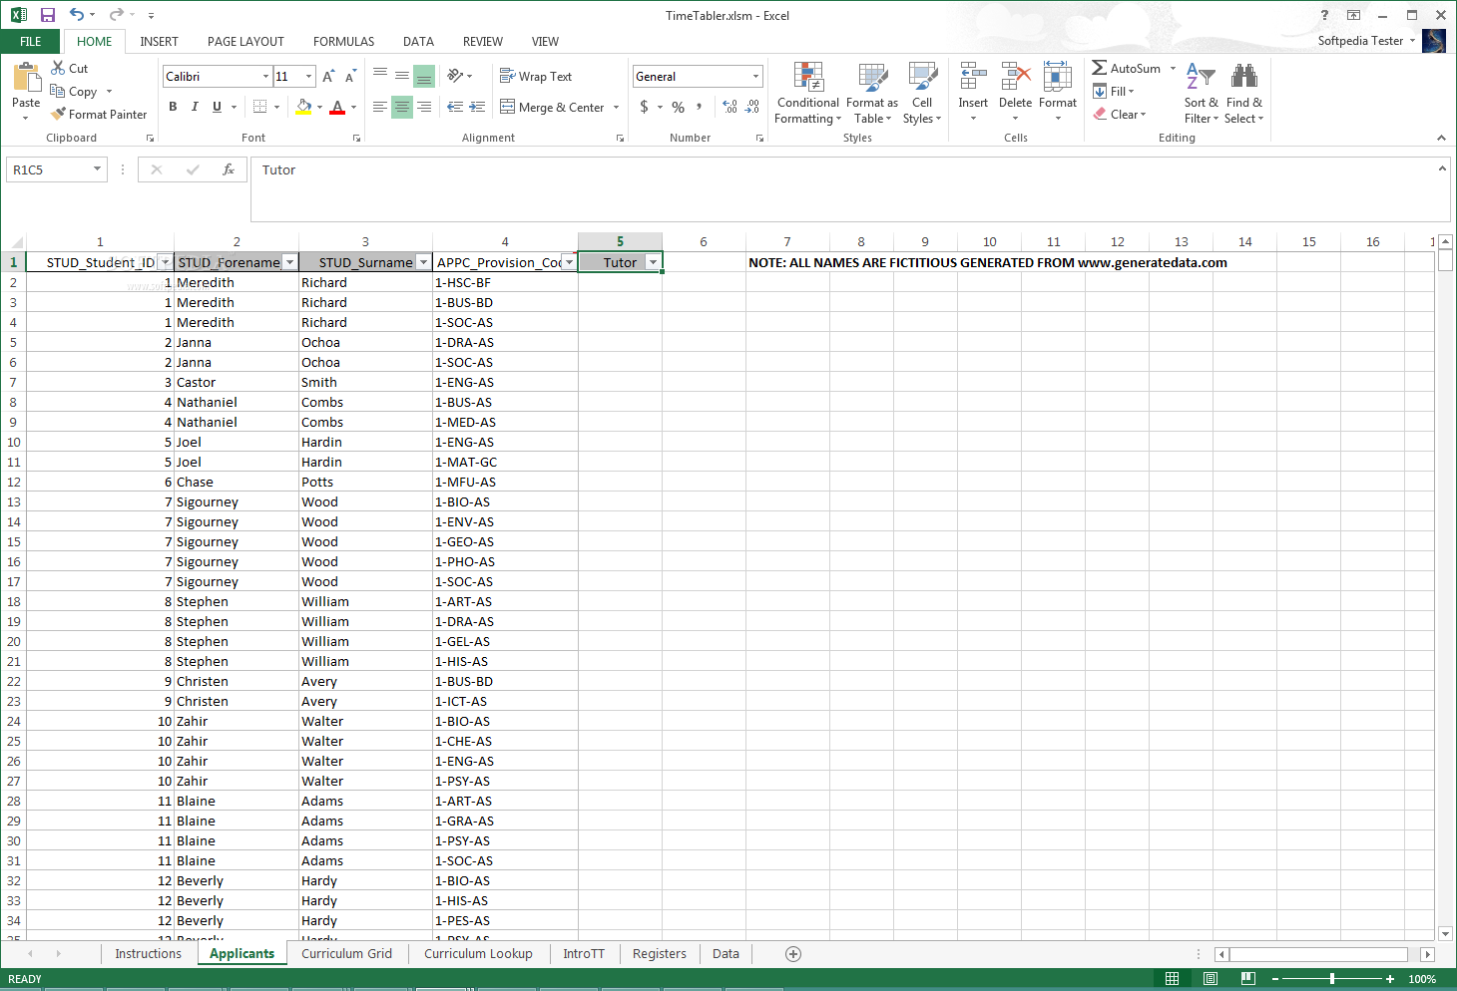Decrease indent of cell contents
Screen dimensions: 1457x991
point(455,107)
